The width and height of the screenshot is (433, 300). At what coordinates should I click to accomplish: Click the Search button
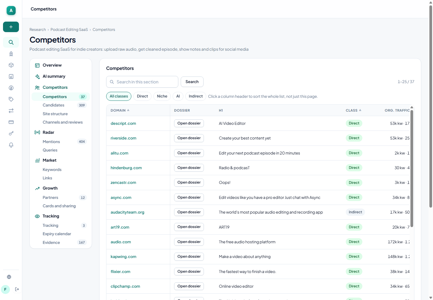click(192, 82)
